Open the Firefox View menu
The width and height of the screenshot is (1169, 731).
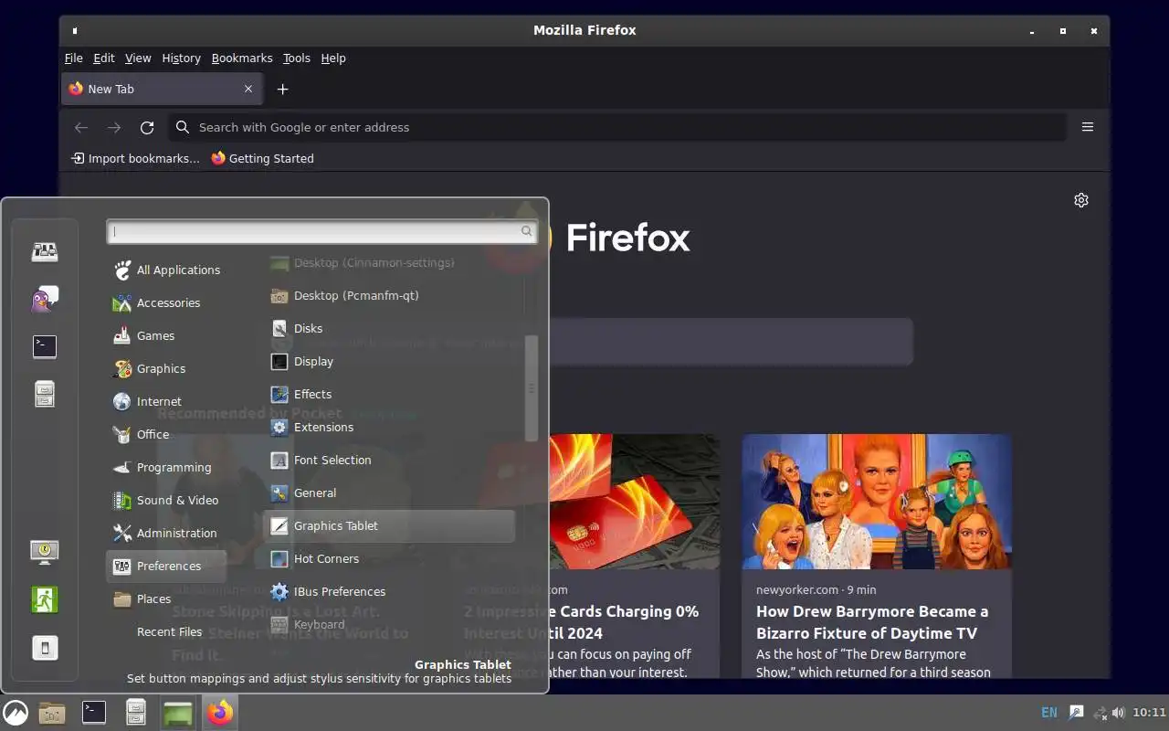138,58
